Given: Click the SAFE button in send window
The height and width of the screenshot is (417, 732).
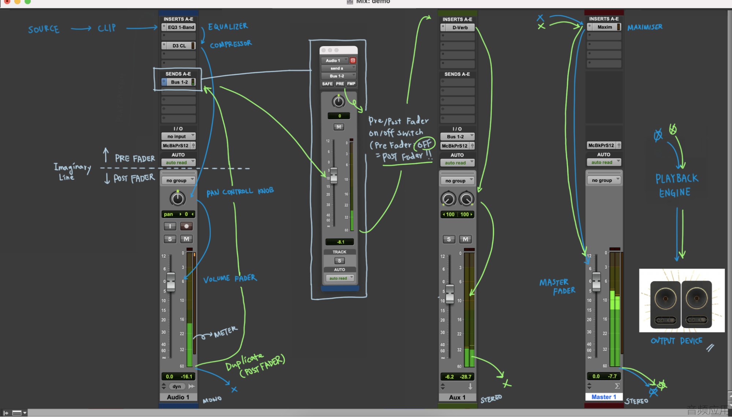Looking at the screenshot, I should click(327, 84).
